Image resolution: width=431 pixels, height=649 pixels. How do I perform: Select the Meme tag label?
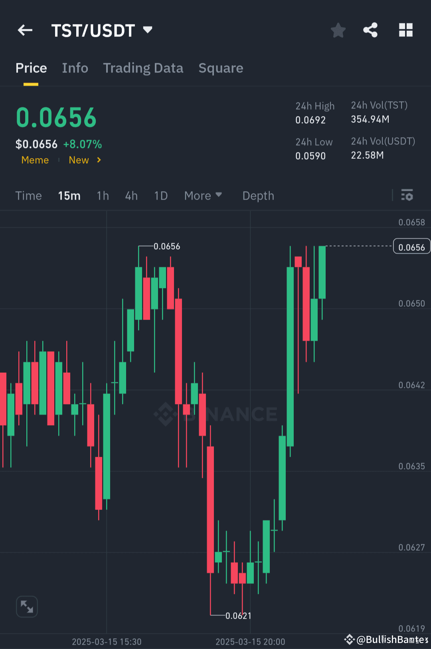(x=35, y=160)
